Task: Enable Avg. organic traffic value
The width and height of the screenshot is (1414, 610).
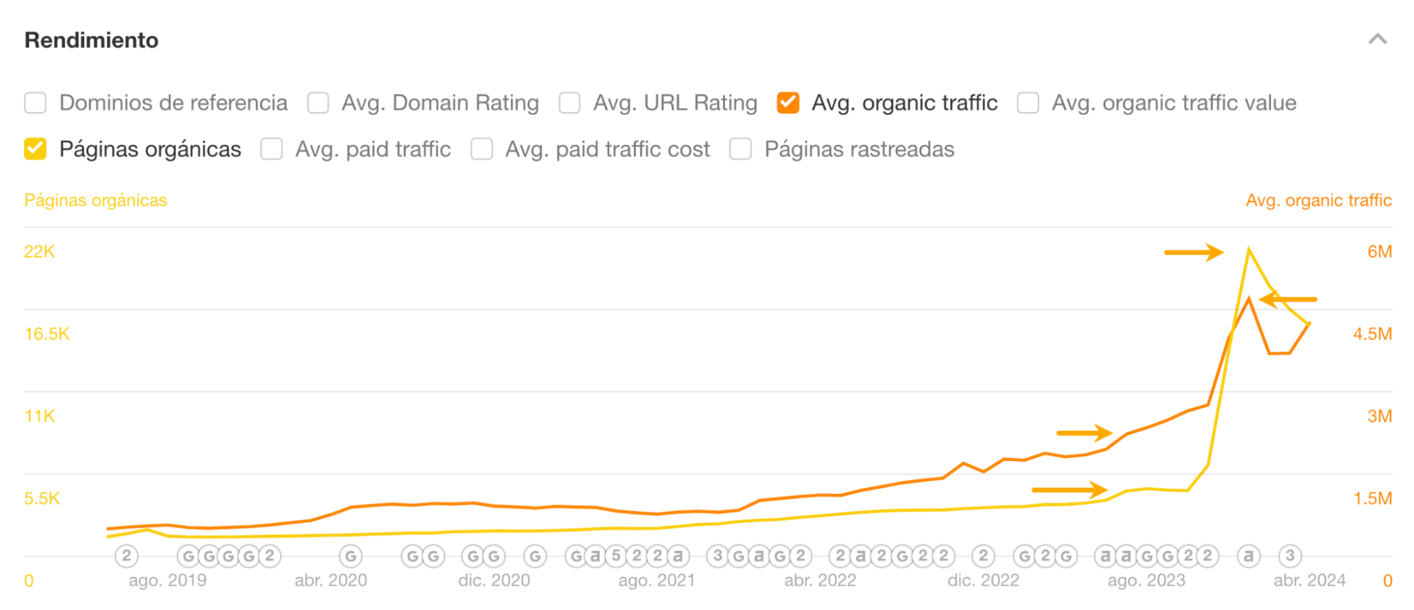Action: (1027, 103)
